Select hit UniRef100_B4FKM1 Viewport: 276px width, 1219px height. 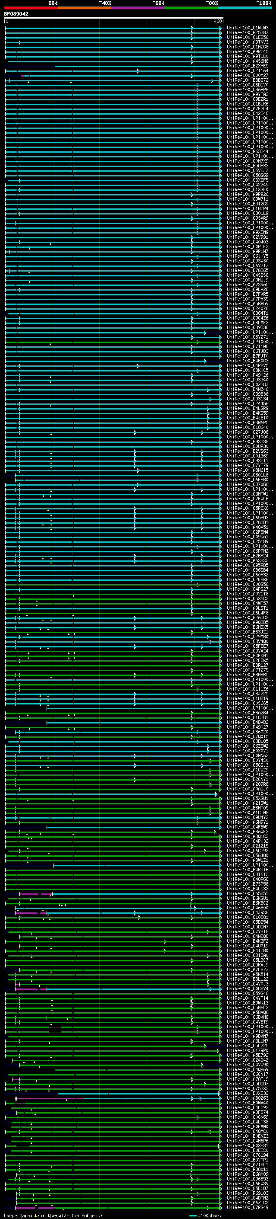[248, 656]
